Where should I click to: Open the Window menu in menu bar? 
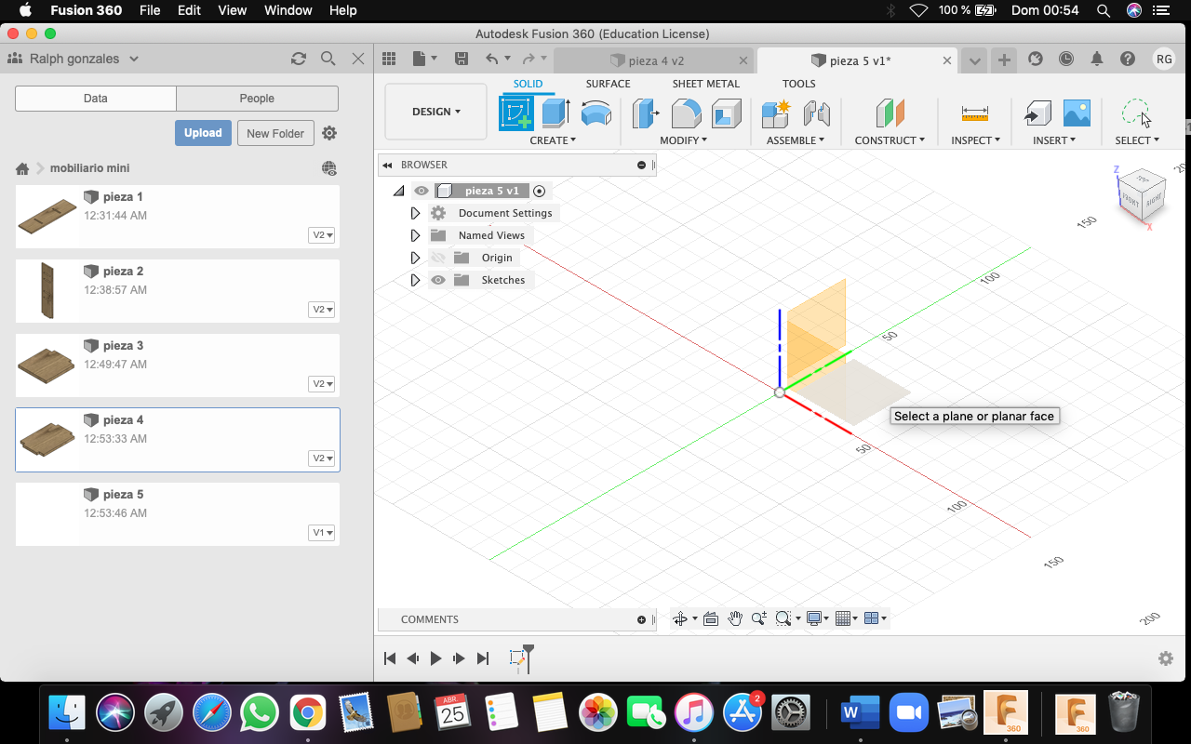288,10
